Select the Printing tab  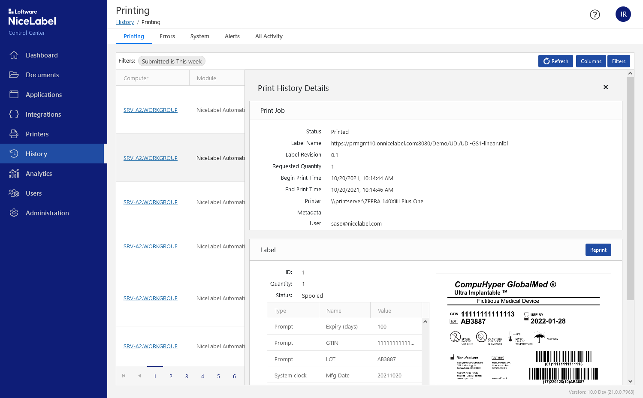point(134,36)
